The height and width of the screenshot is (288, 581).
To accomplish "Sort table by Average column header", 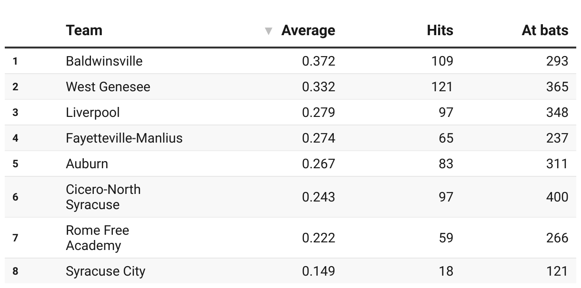I will pyautogui.click(x=308, y=30).
